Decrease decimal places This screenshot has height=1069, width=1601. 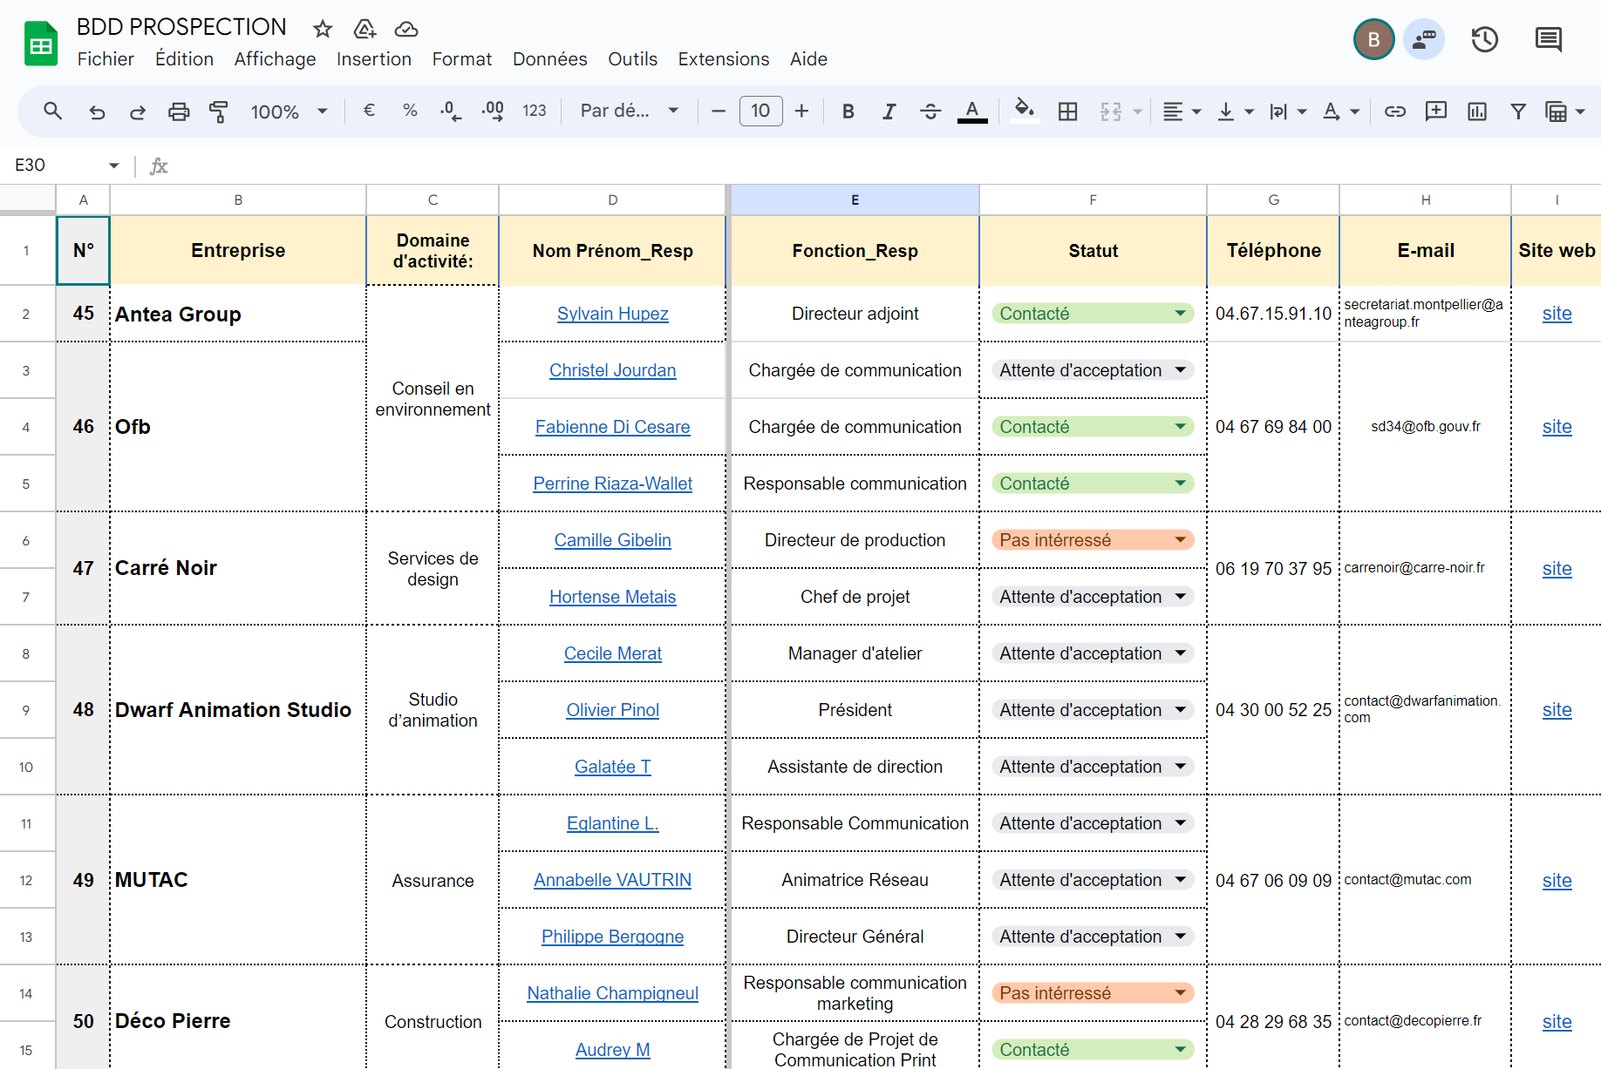point(451,111)
